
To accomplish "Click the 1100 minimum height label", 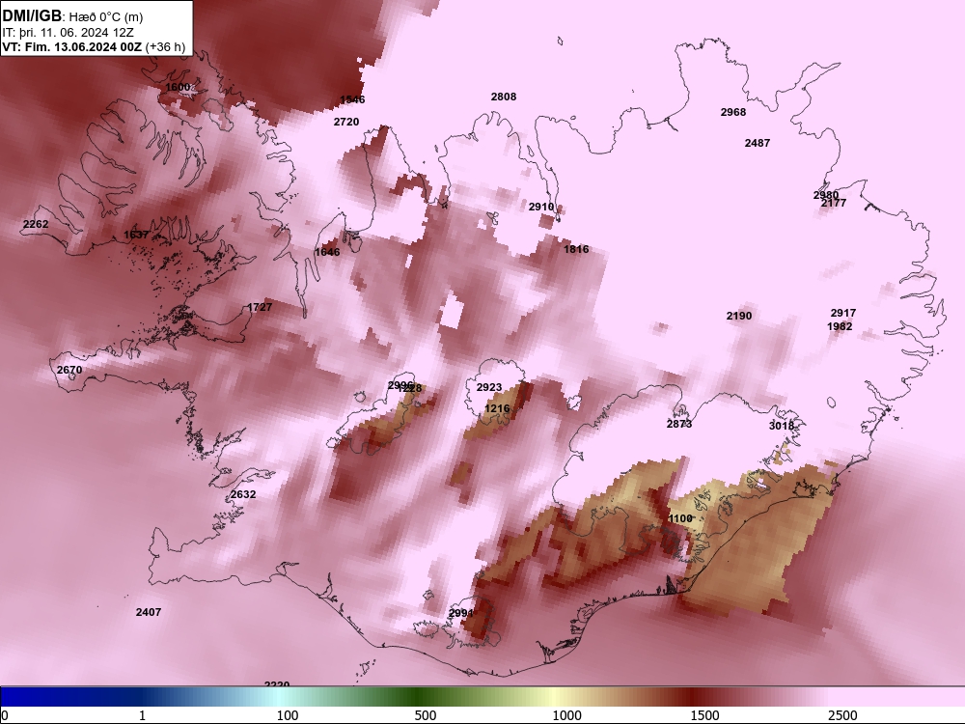I will tap(680, 518).
